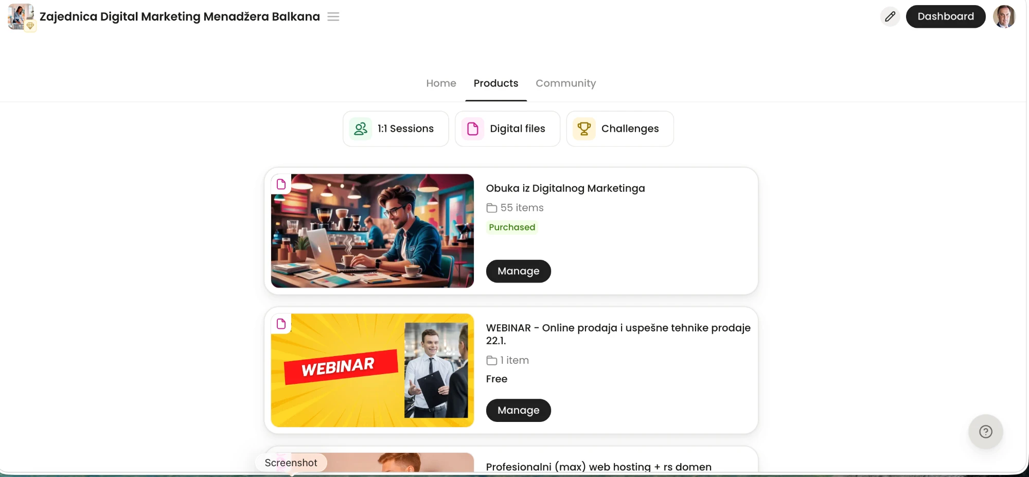The image size is (1029, 477).
Task: Click the Challenges trophy icon
Action: [x=584, y=129]
